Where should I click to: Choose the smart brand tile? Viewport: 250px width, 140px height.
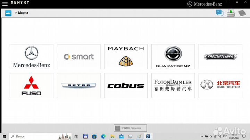tap(78, 57)
